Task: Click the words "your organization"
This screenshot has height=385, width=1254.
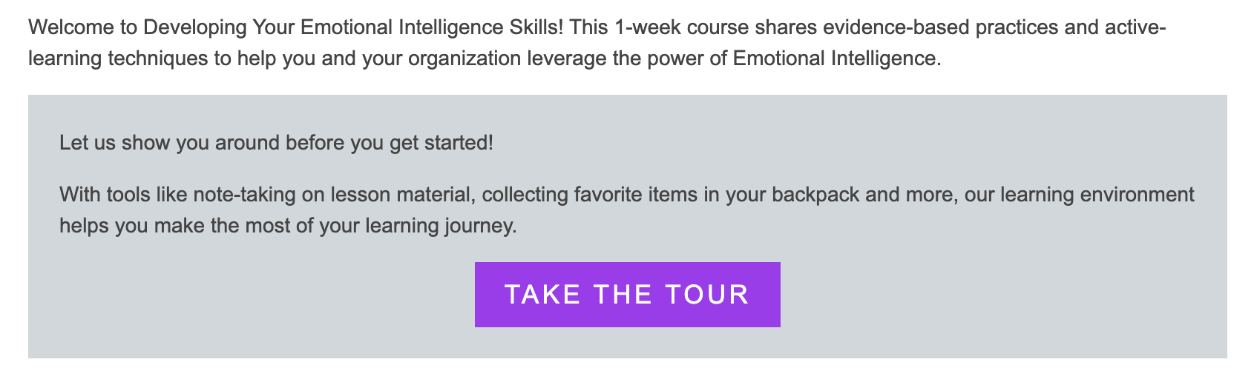Action: (441, 58)
